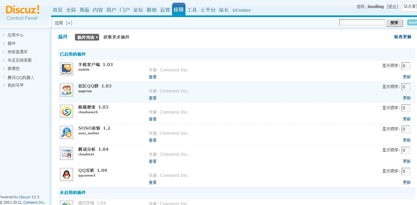Click 查看 for the 腾讯分析 plugin
The width and height of the screenshot is (417, 205).
click(x=153, y=161)
